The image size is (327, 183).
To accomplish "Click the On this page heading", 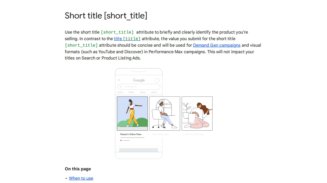I will point(78,169).
